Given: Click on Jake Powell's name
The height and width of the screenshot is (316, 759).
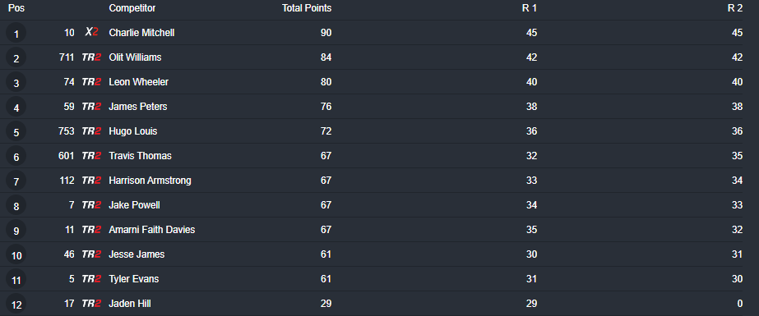Looking at the screenshot, I should [x=134, y=205].
